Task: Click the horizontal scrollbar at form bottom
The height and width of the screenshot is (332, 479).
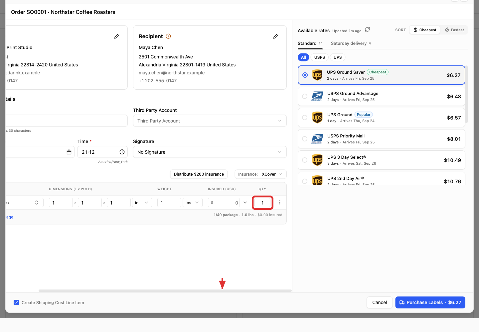Action: click(165, 290)
